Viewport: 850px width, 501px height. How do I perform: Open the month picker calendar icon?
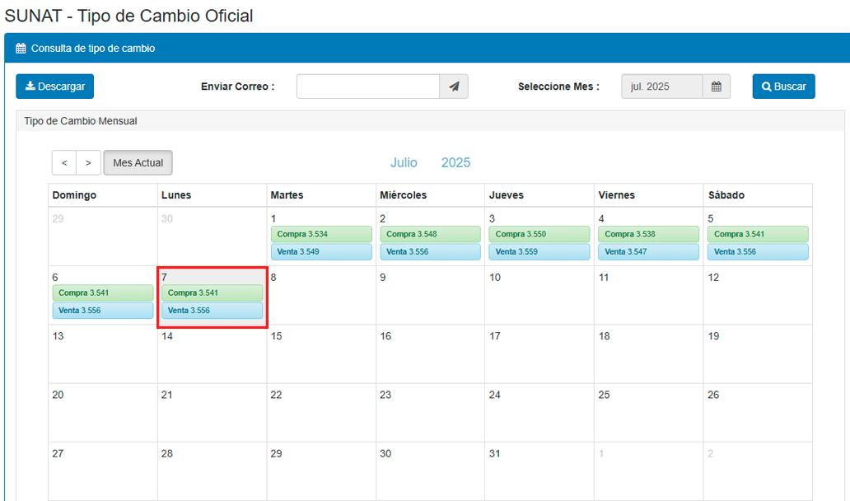pyautogui.click(x=716, y=87)
